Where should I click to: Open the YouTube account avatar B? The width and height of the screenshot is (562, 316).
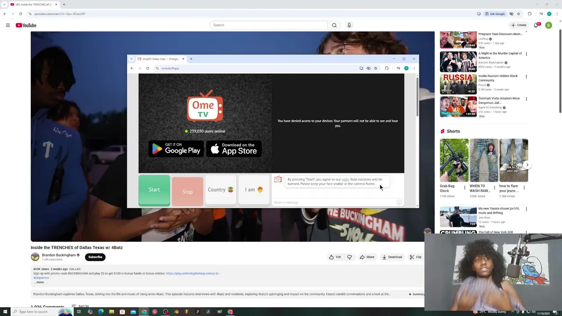[x=548, y=25]
